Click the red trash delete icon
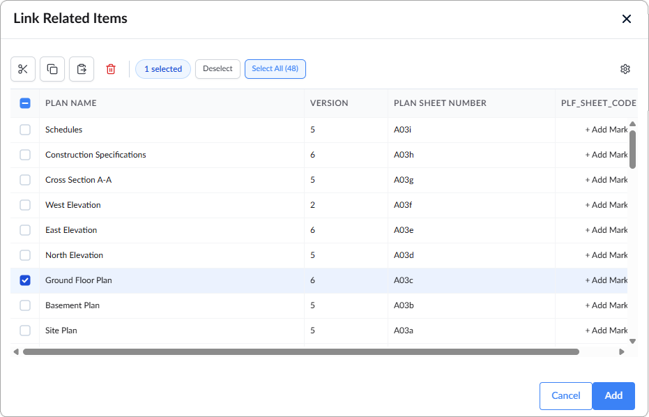The width and height of the screenshot is (649, 417). pos(111,69)
